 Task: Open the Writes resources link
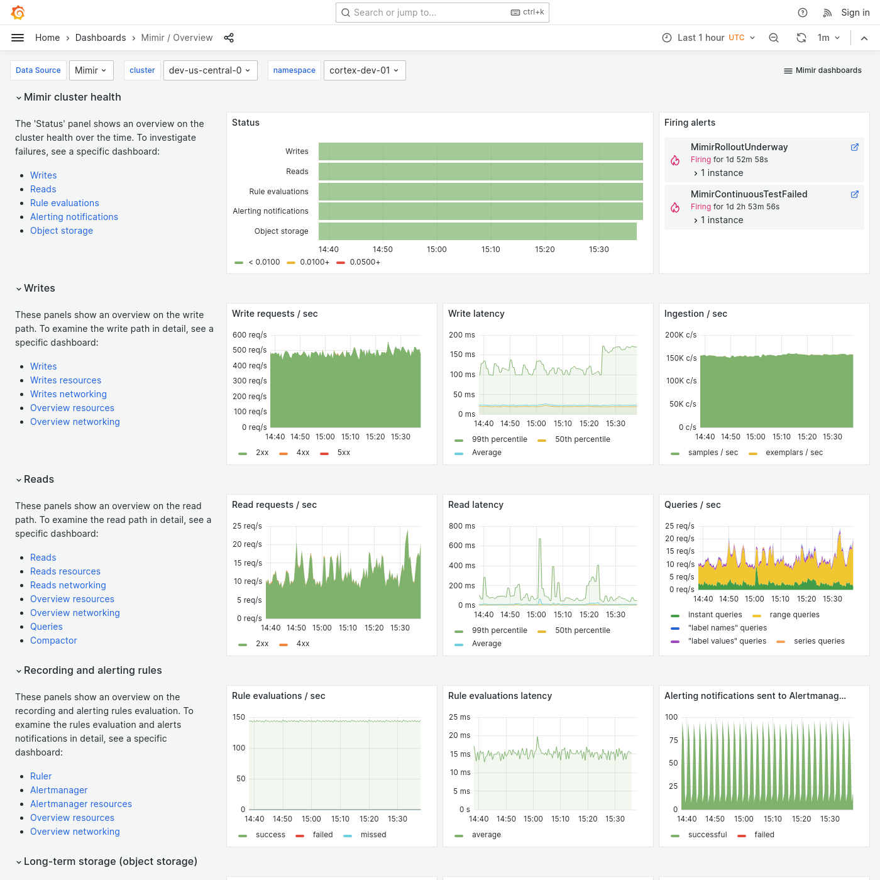[x=65, y=380]
